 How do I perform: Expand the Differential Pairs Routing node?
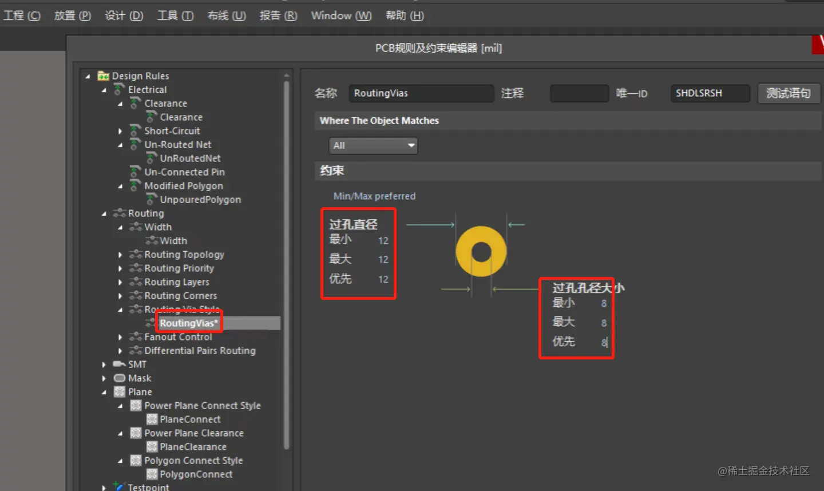point(120,351)
